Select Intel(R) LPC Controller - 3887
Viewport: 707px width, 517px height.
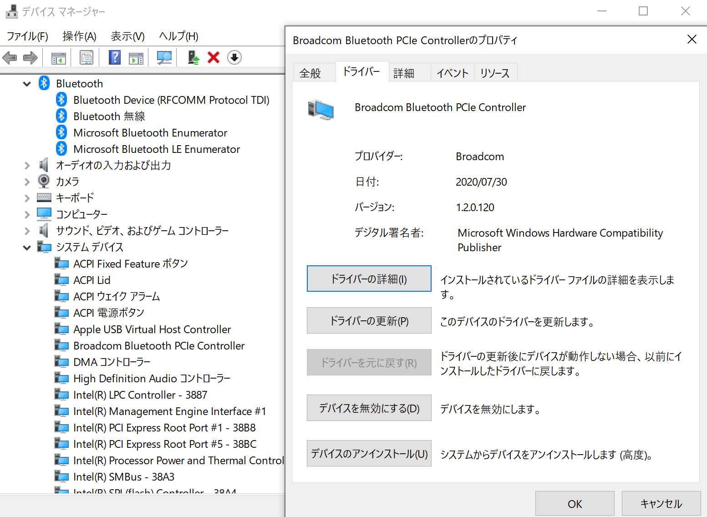click(140, 395)
